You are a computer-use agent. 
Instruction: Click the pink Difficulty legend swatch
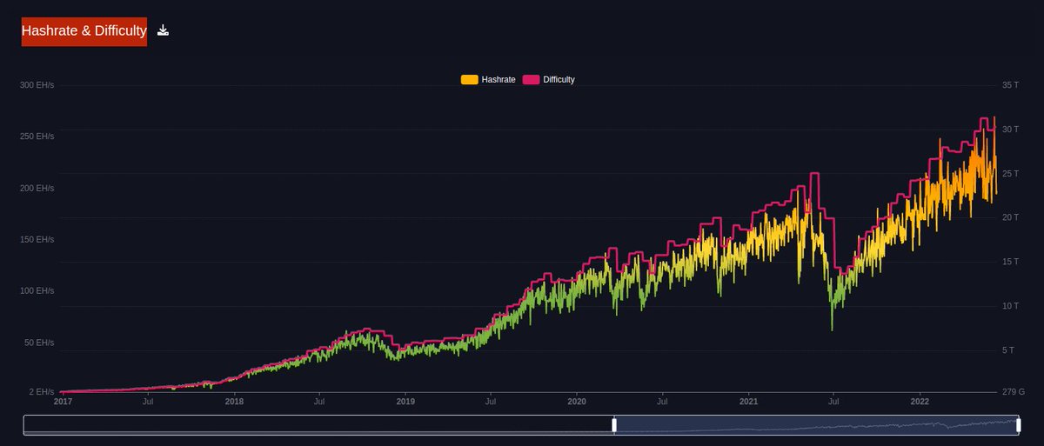click(531, 80)
